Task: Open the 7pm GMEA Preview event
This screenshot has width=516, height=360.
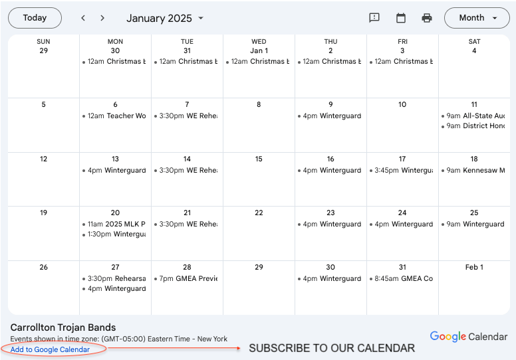Action: (188, 279)
